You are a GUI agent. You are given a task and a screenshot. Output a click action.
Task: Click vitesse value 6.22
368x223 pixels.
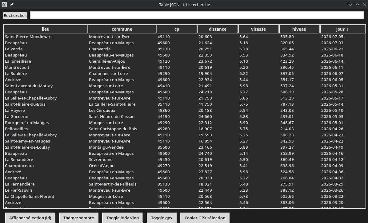click(244, 73)
